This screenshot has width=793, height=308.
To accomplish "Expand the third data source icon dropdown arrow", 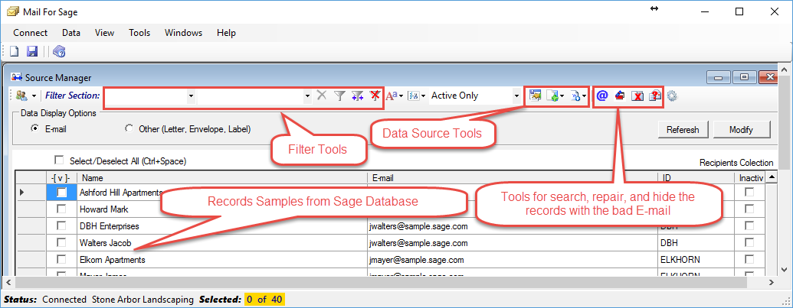I will click(x=584, y=96).
